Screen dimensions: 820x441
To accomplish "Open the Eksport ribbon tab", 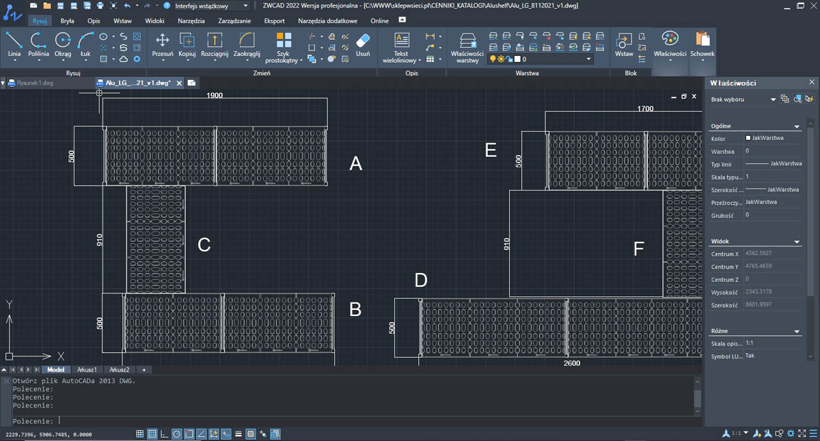I will pyautogui.click(x=274, y=21).
